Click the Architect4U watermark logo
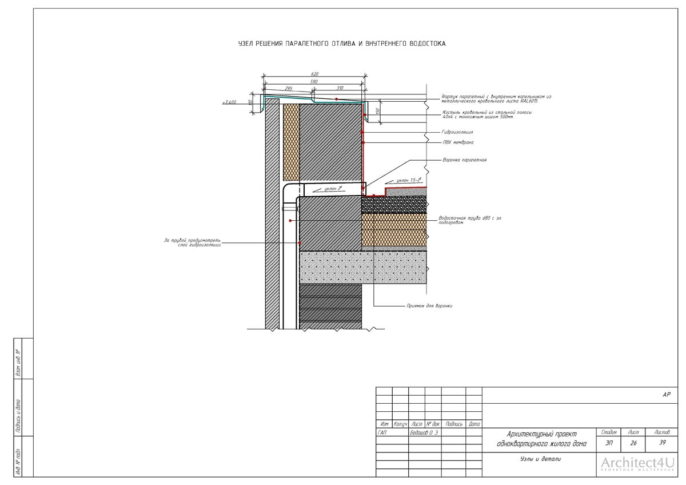This screenshot has width=686, height=485. coord(637,464)
